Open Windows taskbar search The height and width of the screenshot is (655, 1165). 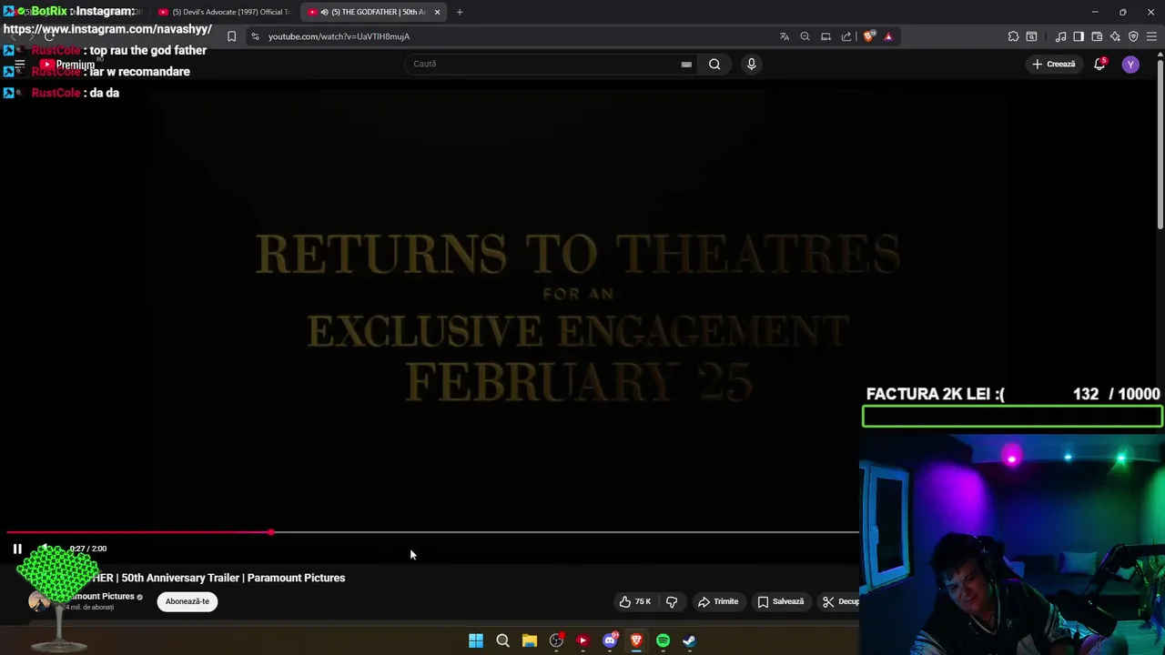(502, 640)
